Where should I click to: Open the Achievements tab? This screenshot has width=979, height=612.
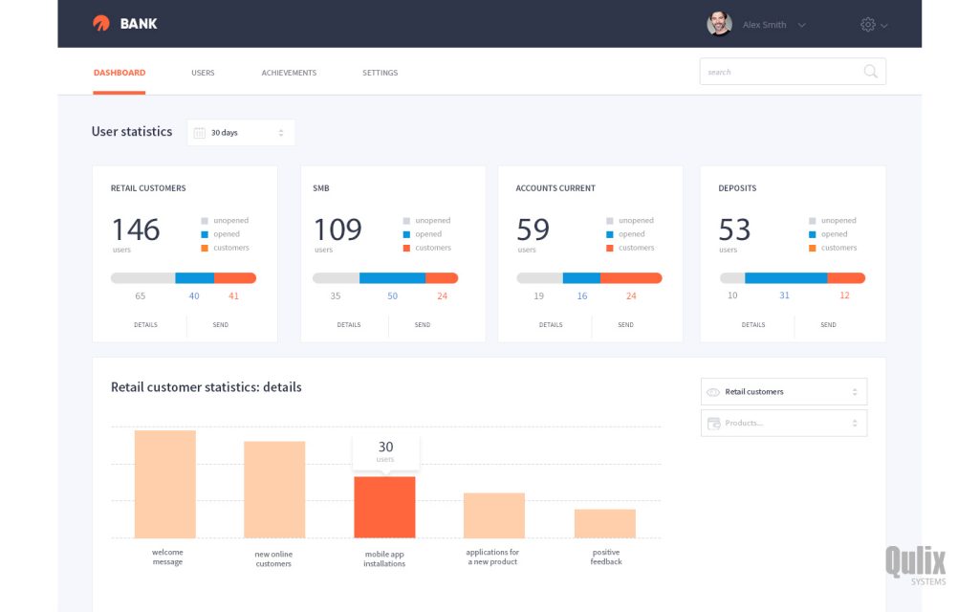[x=289, y=73]
